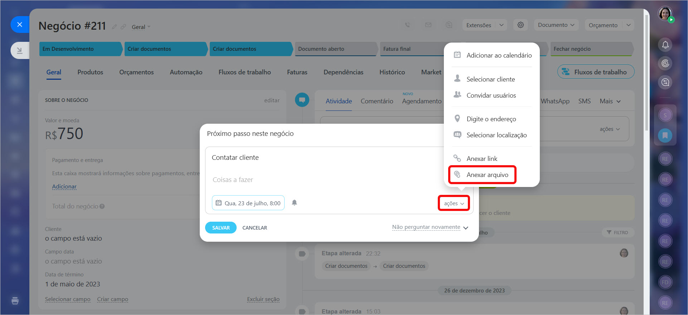Click user avatar on 22:32 Etapa alterada entry
The height and width of the screenshot is (315, 688).
coord(624,253)
